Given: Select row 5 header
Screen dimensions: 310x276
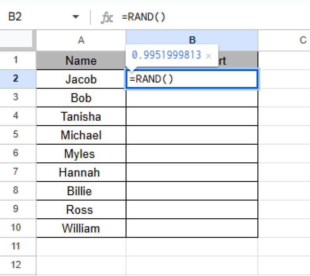Looking at the screenshot, I should [x=16, y=134].
